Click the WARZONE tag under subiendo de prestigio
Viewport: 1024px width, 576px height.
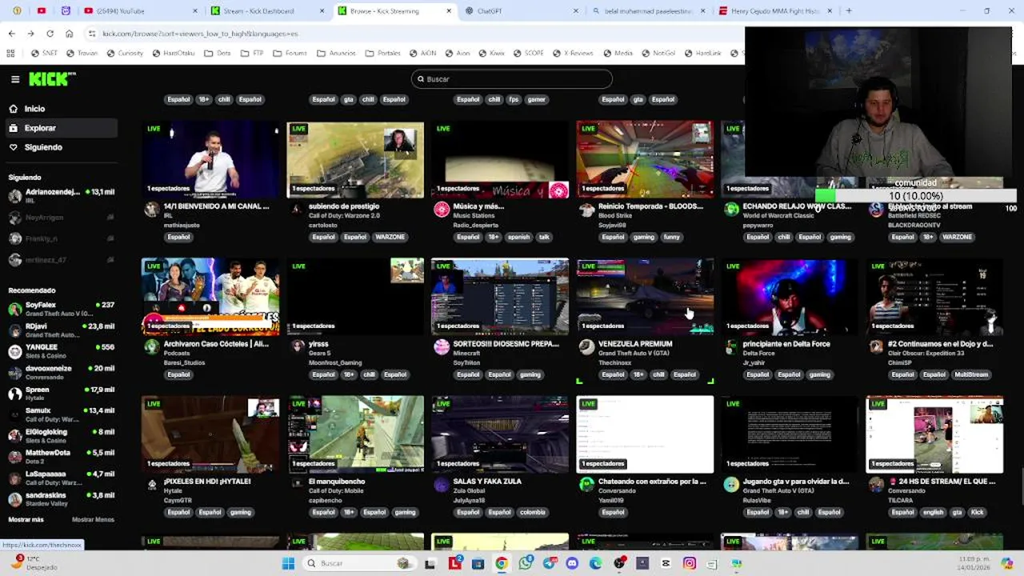391,237
